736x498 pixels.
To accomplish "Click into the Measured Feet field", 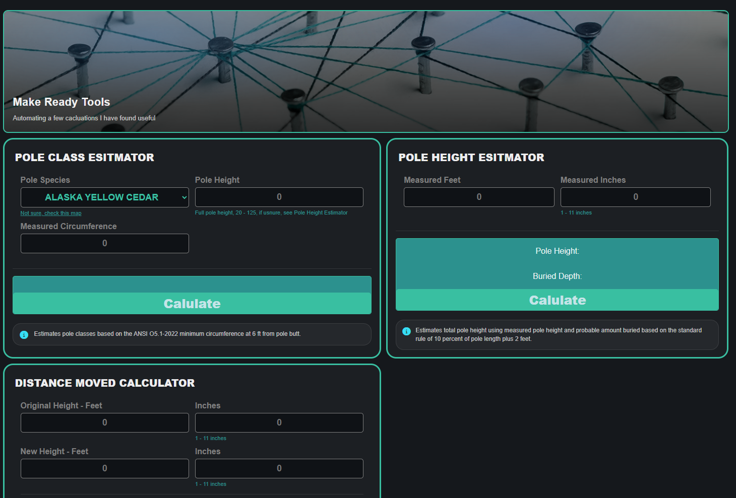I will coord(478,197).
